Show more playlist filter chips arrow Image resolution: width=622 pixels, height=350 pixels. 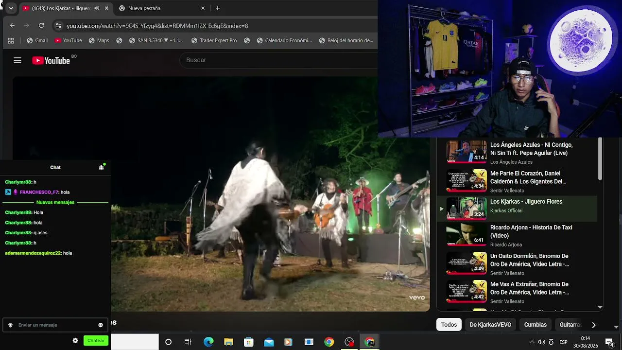pos(593,325)
